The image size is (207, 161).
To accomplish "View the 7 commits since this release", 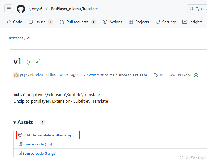I will click(x=95, y=75).
